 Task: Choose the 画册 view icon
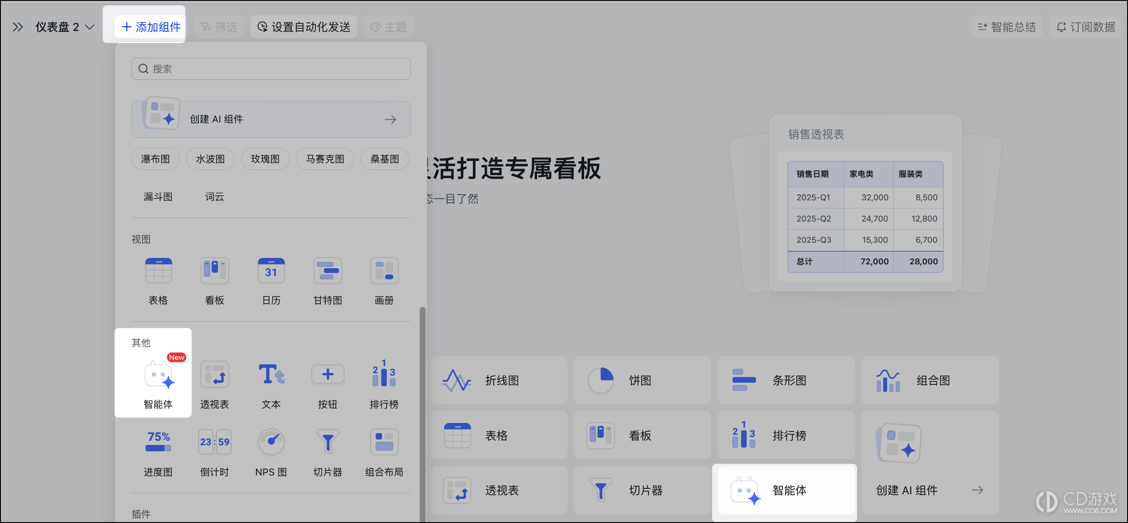click(384, 270)
